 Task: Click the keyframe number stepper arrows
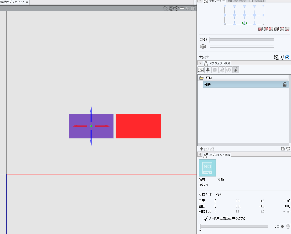(278, 226)
